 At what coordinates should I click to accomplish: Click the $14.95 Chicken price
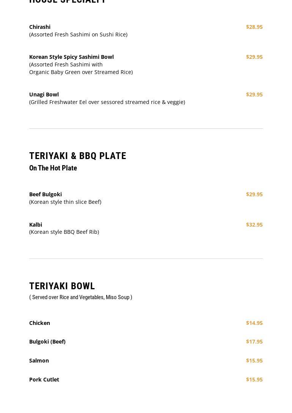(x=254, y=323)
